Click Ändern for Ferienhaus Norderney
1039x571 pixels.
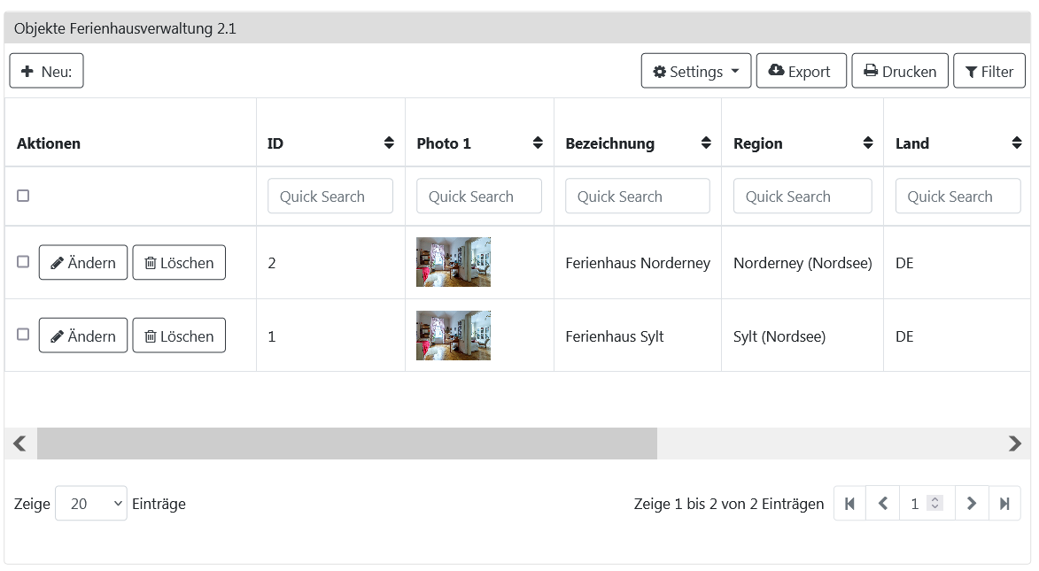[83, 263]
